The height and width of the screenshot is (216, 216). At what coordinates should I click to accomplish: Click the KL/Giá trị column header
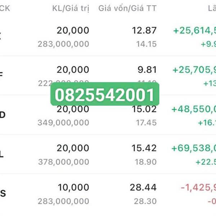pyautogui.click(x=71, y=9)
